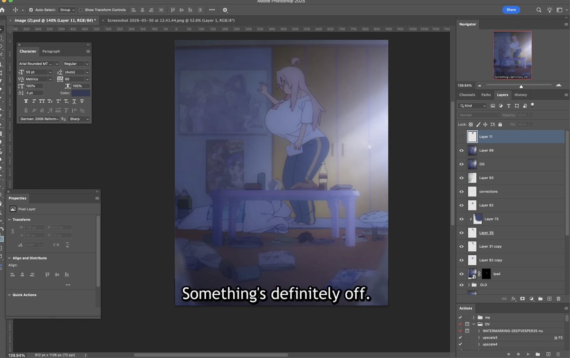
Task: Click the lightbulb Discover icon
Action: pos(550,10)
